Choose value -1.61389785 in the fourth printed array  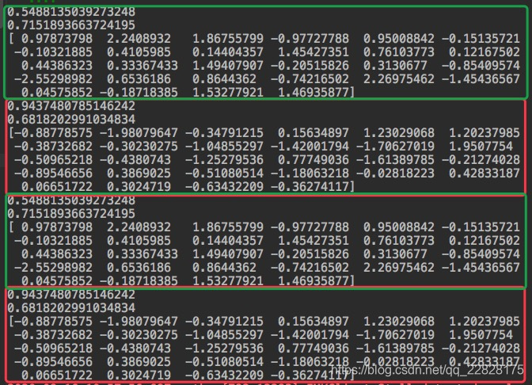[x=395, y=349]
